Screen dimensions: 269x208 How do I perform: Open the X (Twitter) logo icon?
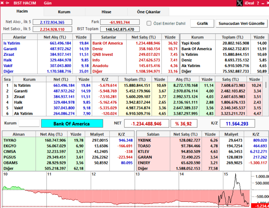[x=239, y=3]
